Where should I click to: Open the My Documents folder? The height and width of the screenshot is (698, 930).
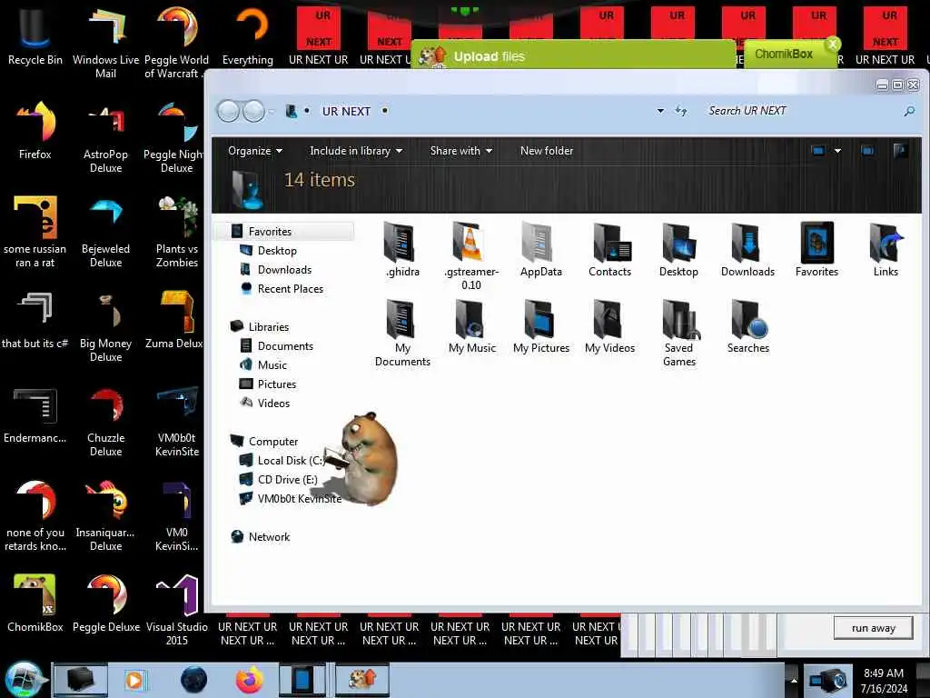pyautogui.click(x=402, y=333)
